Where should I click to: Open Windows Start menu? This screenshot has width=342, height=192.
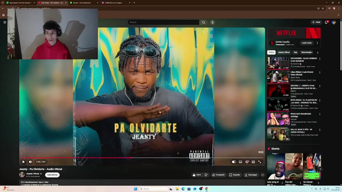pos(135,189)
